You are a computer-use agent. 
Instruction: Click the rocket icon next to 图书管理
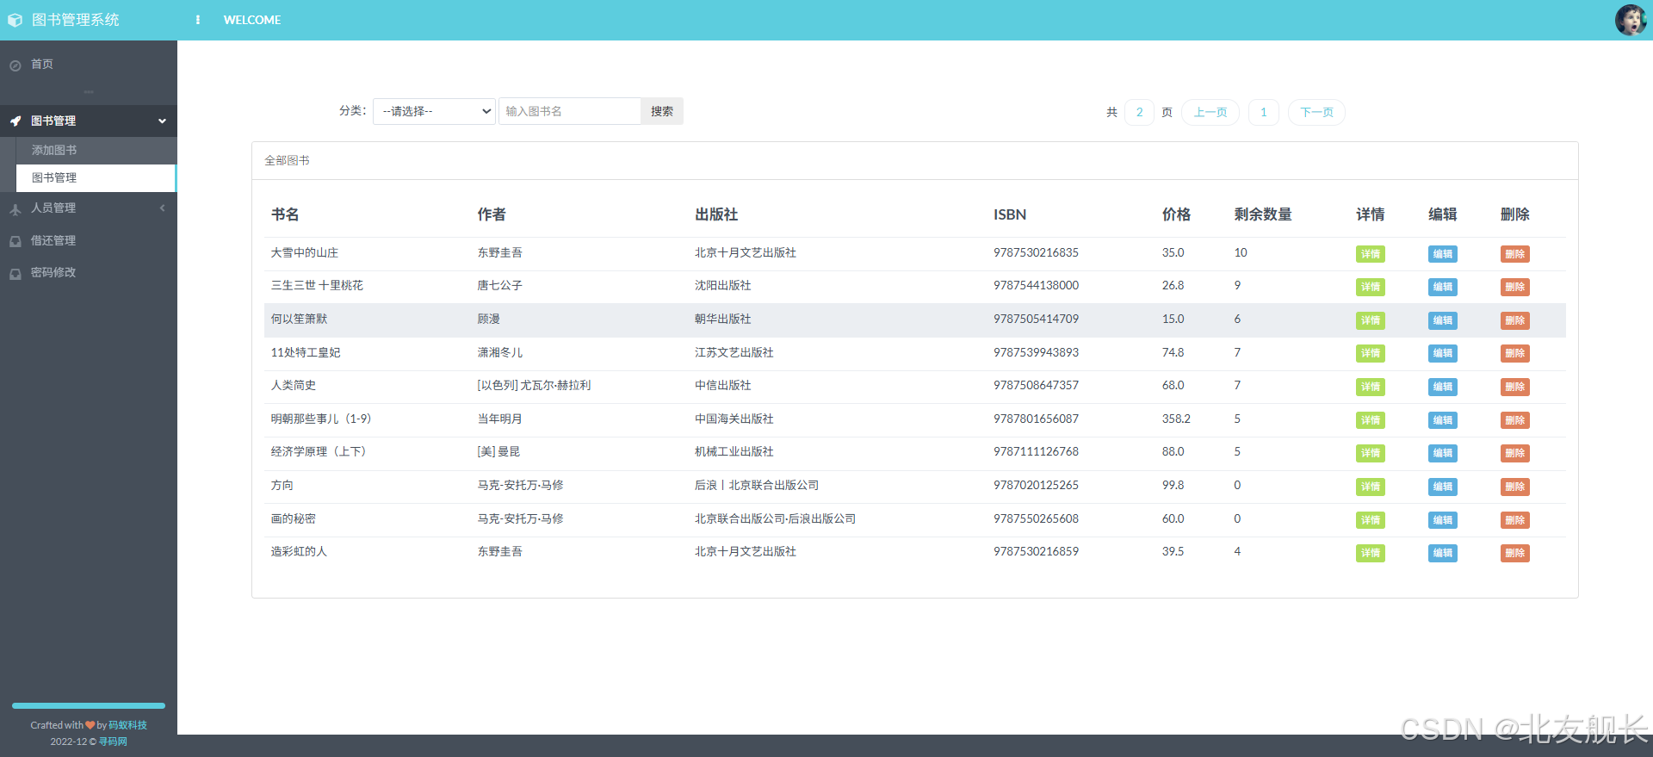(x=15, y=121)
